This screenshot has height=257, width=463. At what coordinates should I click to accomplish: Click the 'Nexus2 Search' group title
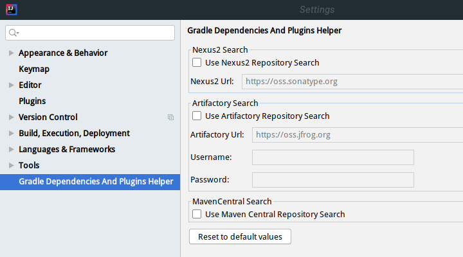(x=220, y=50)
